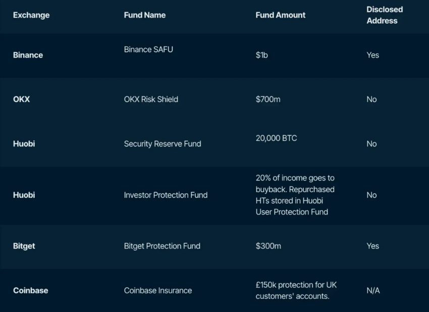The image size is (429, 312).
Task: Click the Disclosed Address column header
Action: point(385,15)
